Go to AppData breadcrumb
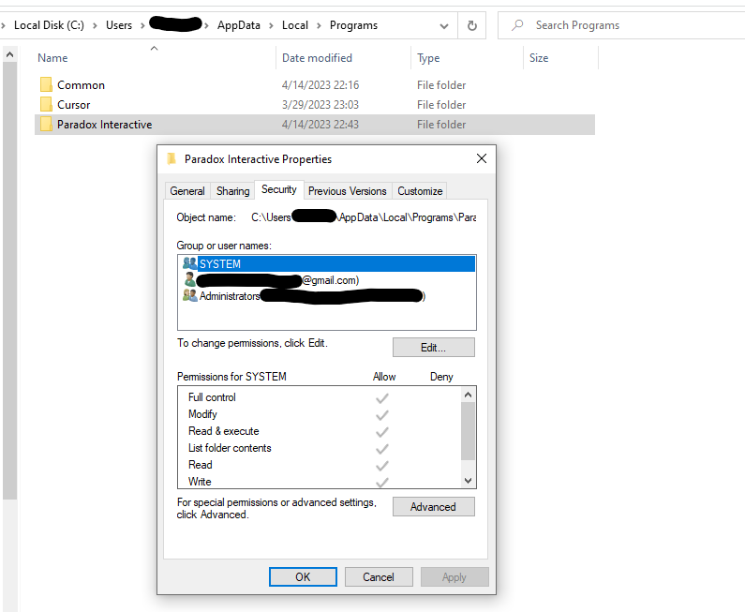The height and width of the screenshot is (612, 745). [239, 25]
